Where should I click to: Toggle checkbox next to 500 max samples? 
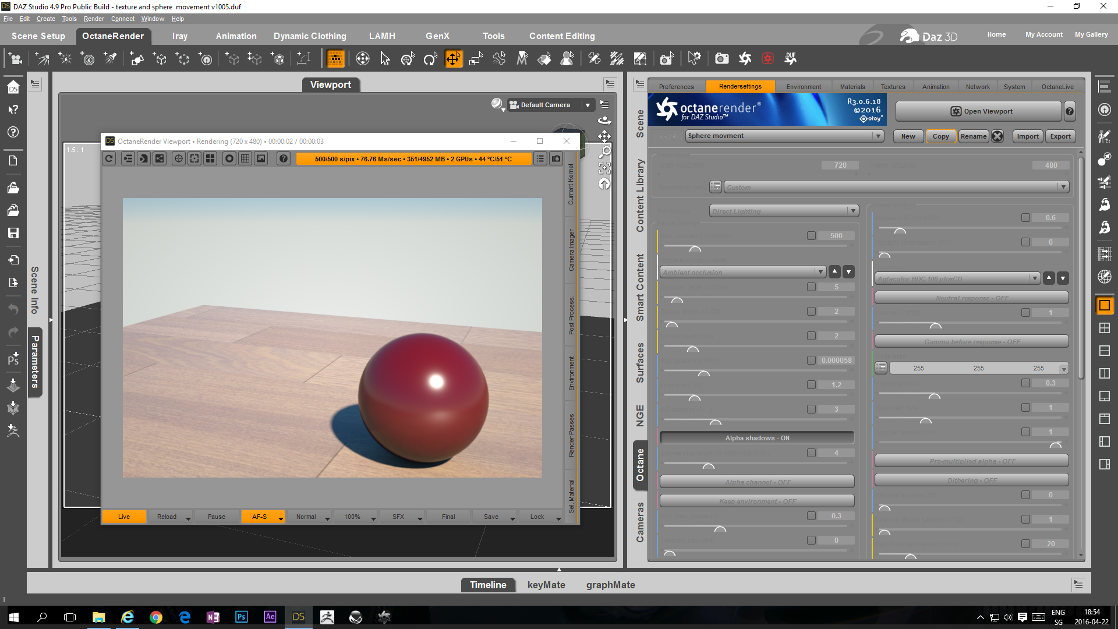coord(811,236)
